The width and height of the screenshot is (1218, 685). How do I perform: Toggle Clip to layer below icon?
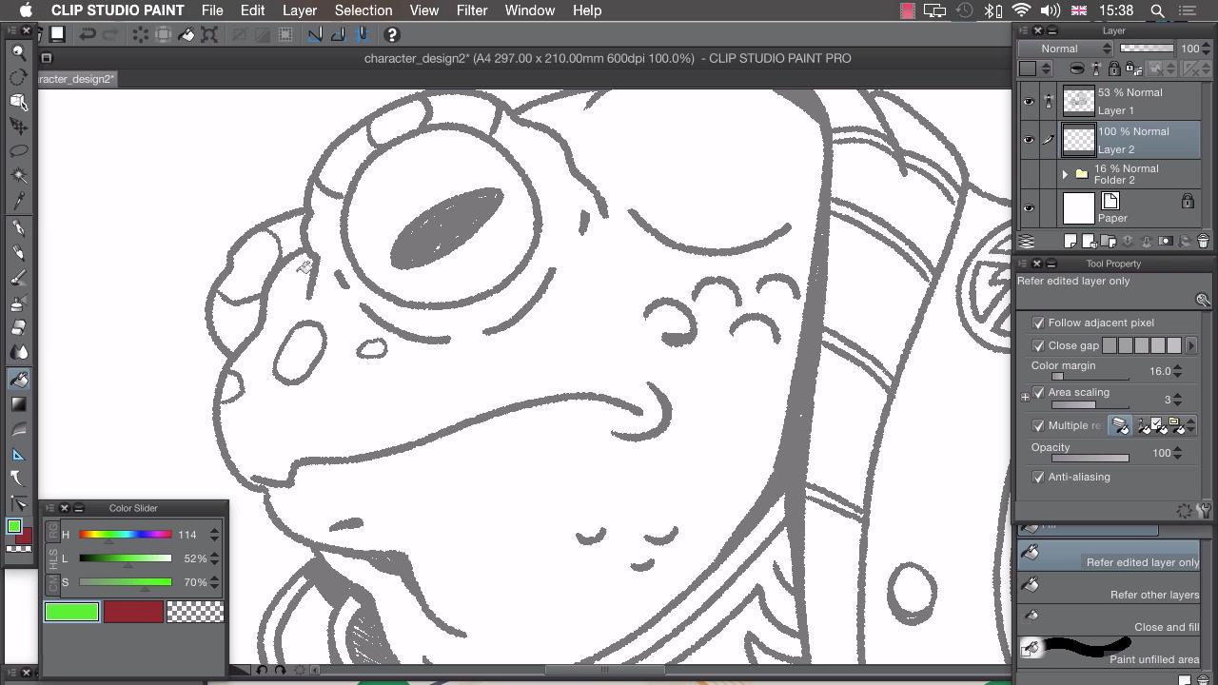tap(1076, 68)
